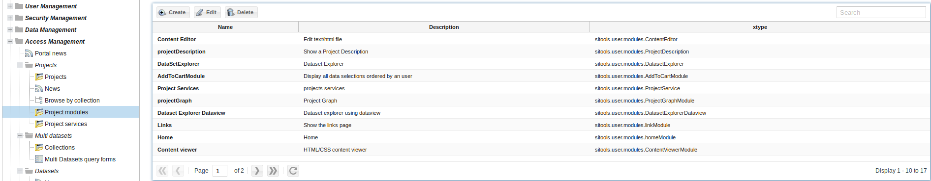Screen dimensions: 931x181
Task: Click sitools.user.modules.DatasetExplorer cell
Action: [x=639, y=64]
